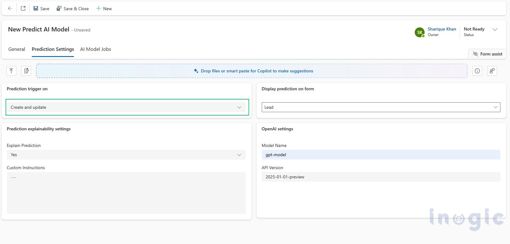Click the smart paste clipboard icon

coord(26,71)
